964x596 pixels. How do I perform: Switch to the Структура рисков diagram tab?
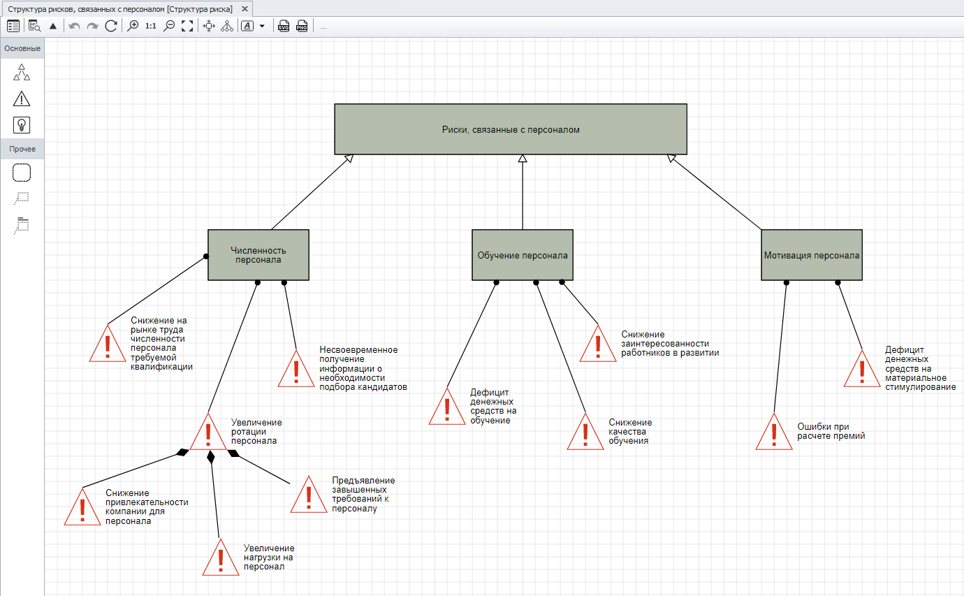tap(120, 9)
